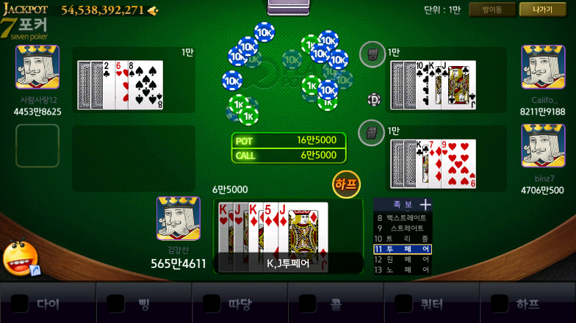This screenshot has height=323, width=576.
Task: Click the dealer D chip marker
Action: [x=374, y=100]
